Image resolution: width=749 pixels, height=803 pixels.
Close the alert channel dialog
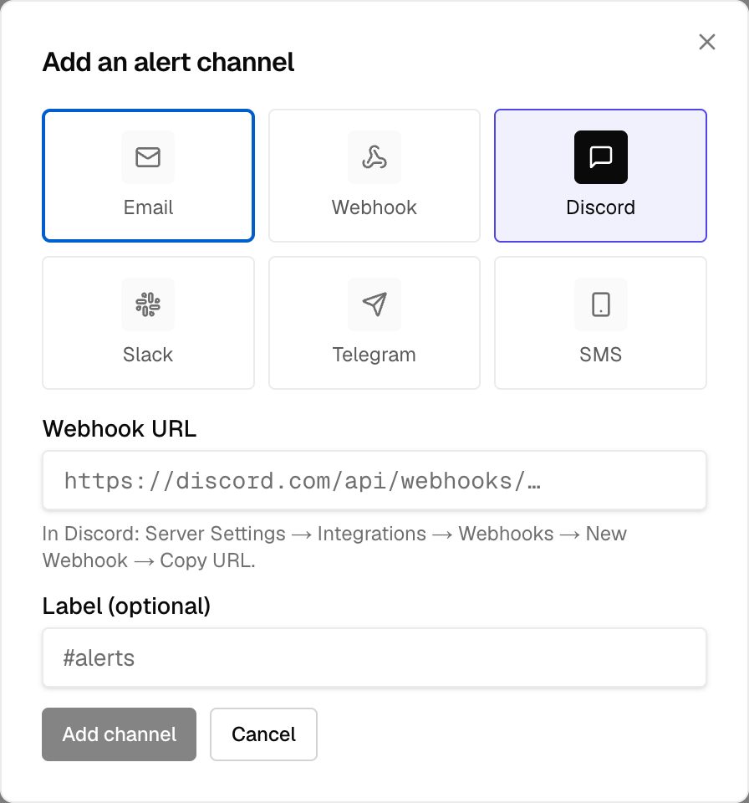pos(707,42)
